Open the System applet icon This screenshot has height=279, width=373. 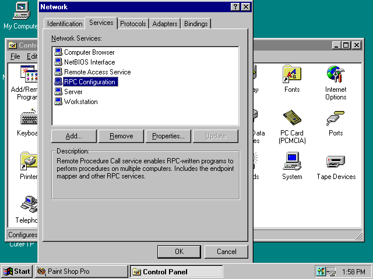(x=292, y=161)
